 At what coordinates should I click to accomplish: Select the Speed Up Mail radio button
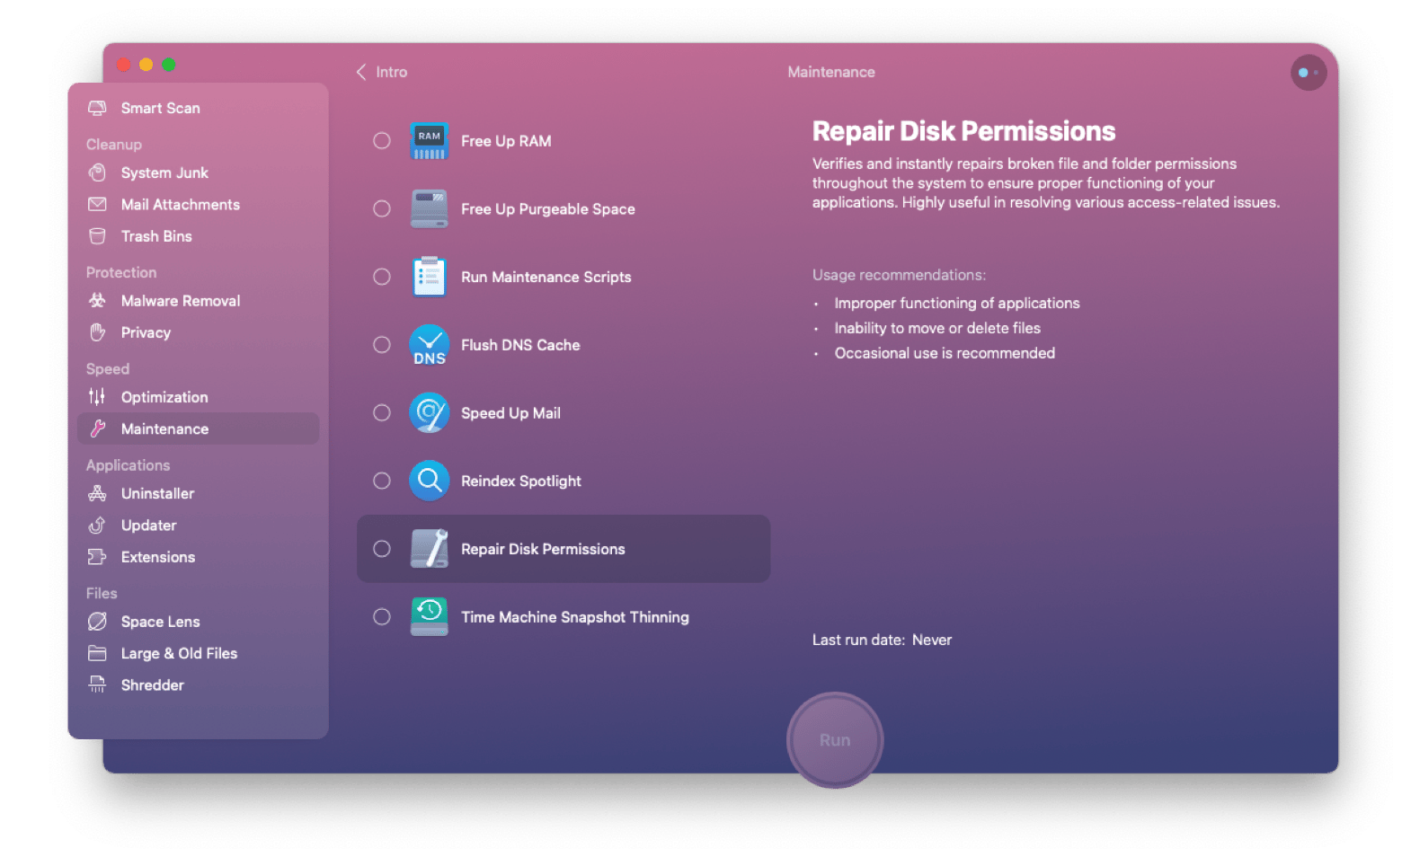tap(382, 413)
